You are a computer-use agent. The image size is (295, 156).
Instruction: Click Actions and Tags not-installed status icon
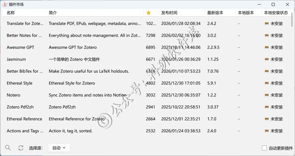point(267,131)
